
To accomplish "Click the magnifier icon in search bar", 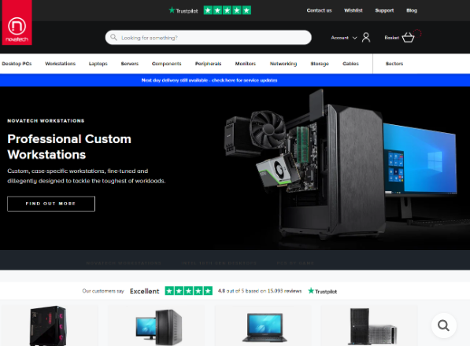I will 113,38.
